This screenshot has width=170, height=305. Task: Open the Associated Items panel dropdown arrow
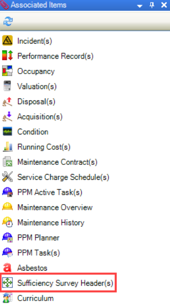coord(140,6)
